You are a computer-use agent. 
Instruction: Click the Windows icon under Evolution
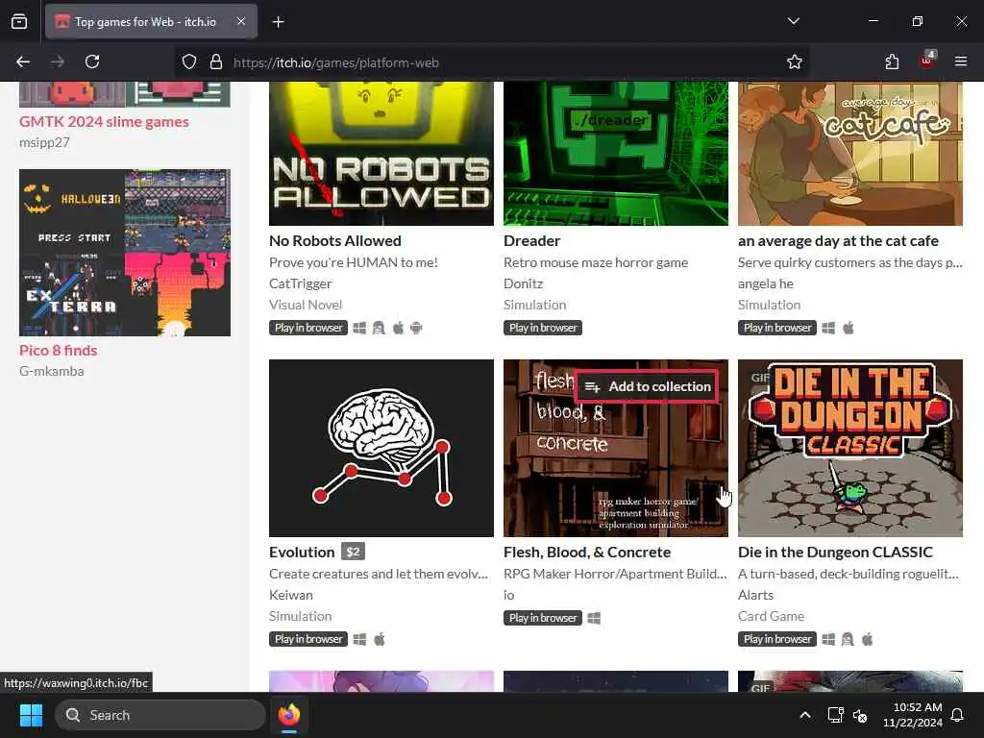359,639
